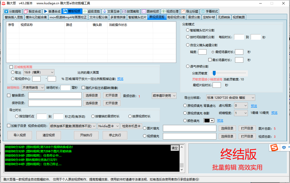The width and height of the screenshot is (290, 183).
Task: Stop the task with 停止执行
Action: click(x=115, y=135)
